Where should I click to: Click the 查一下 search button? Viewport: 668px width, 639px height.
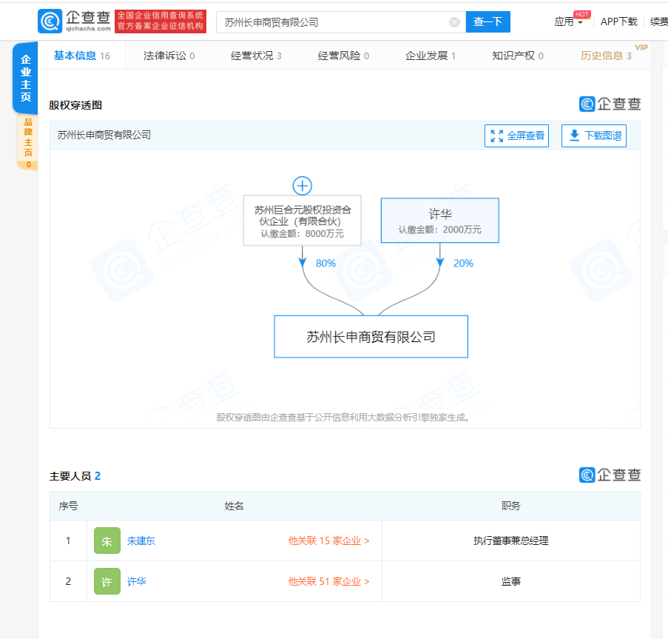(487, 22)
